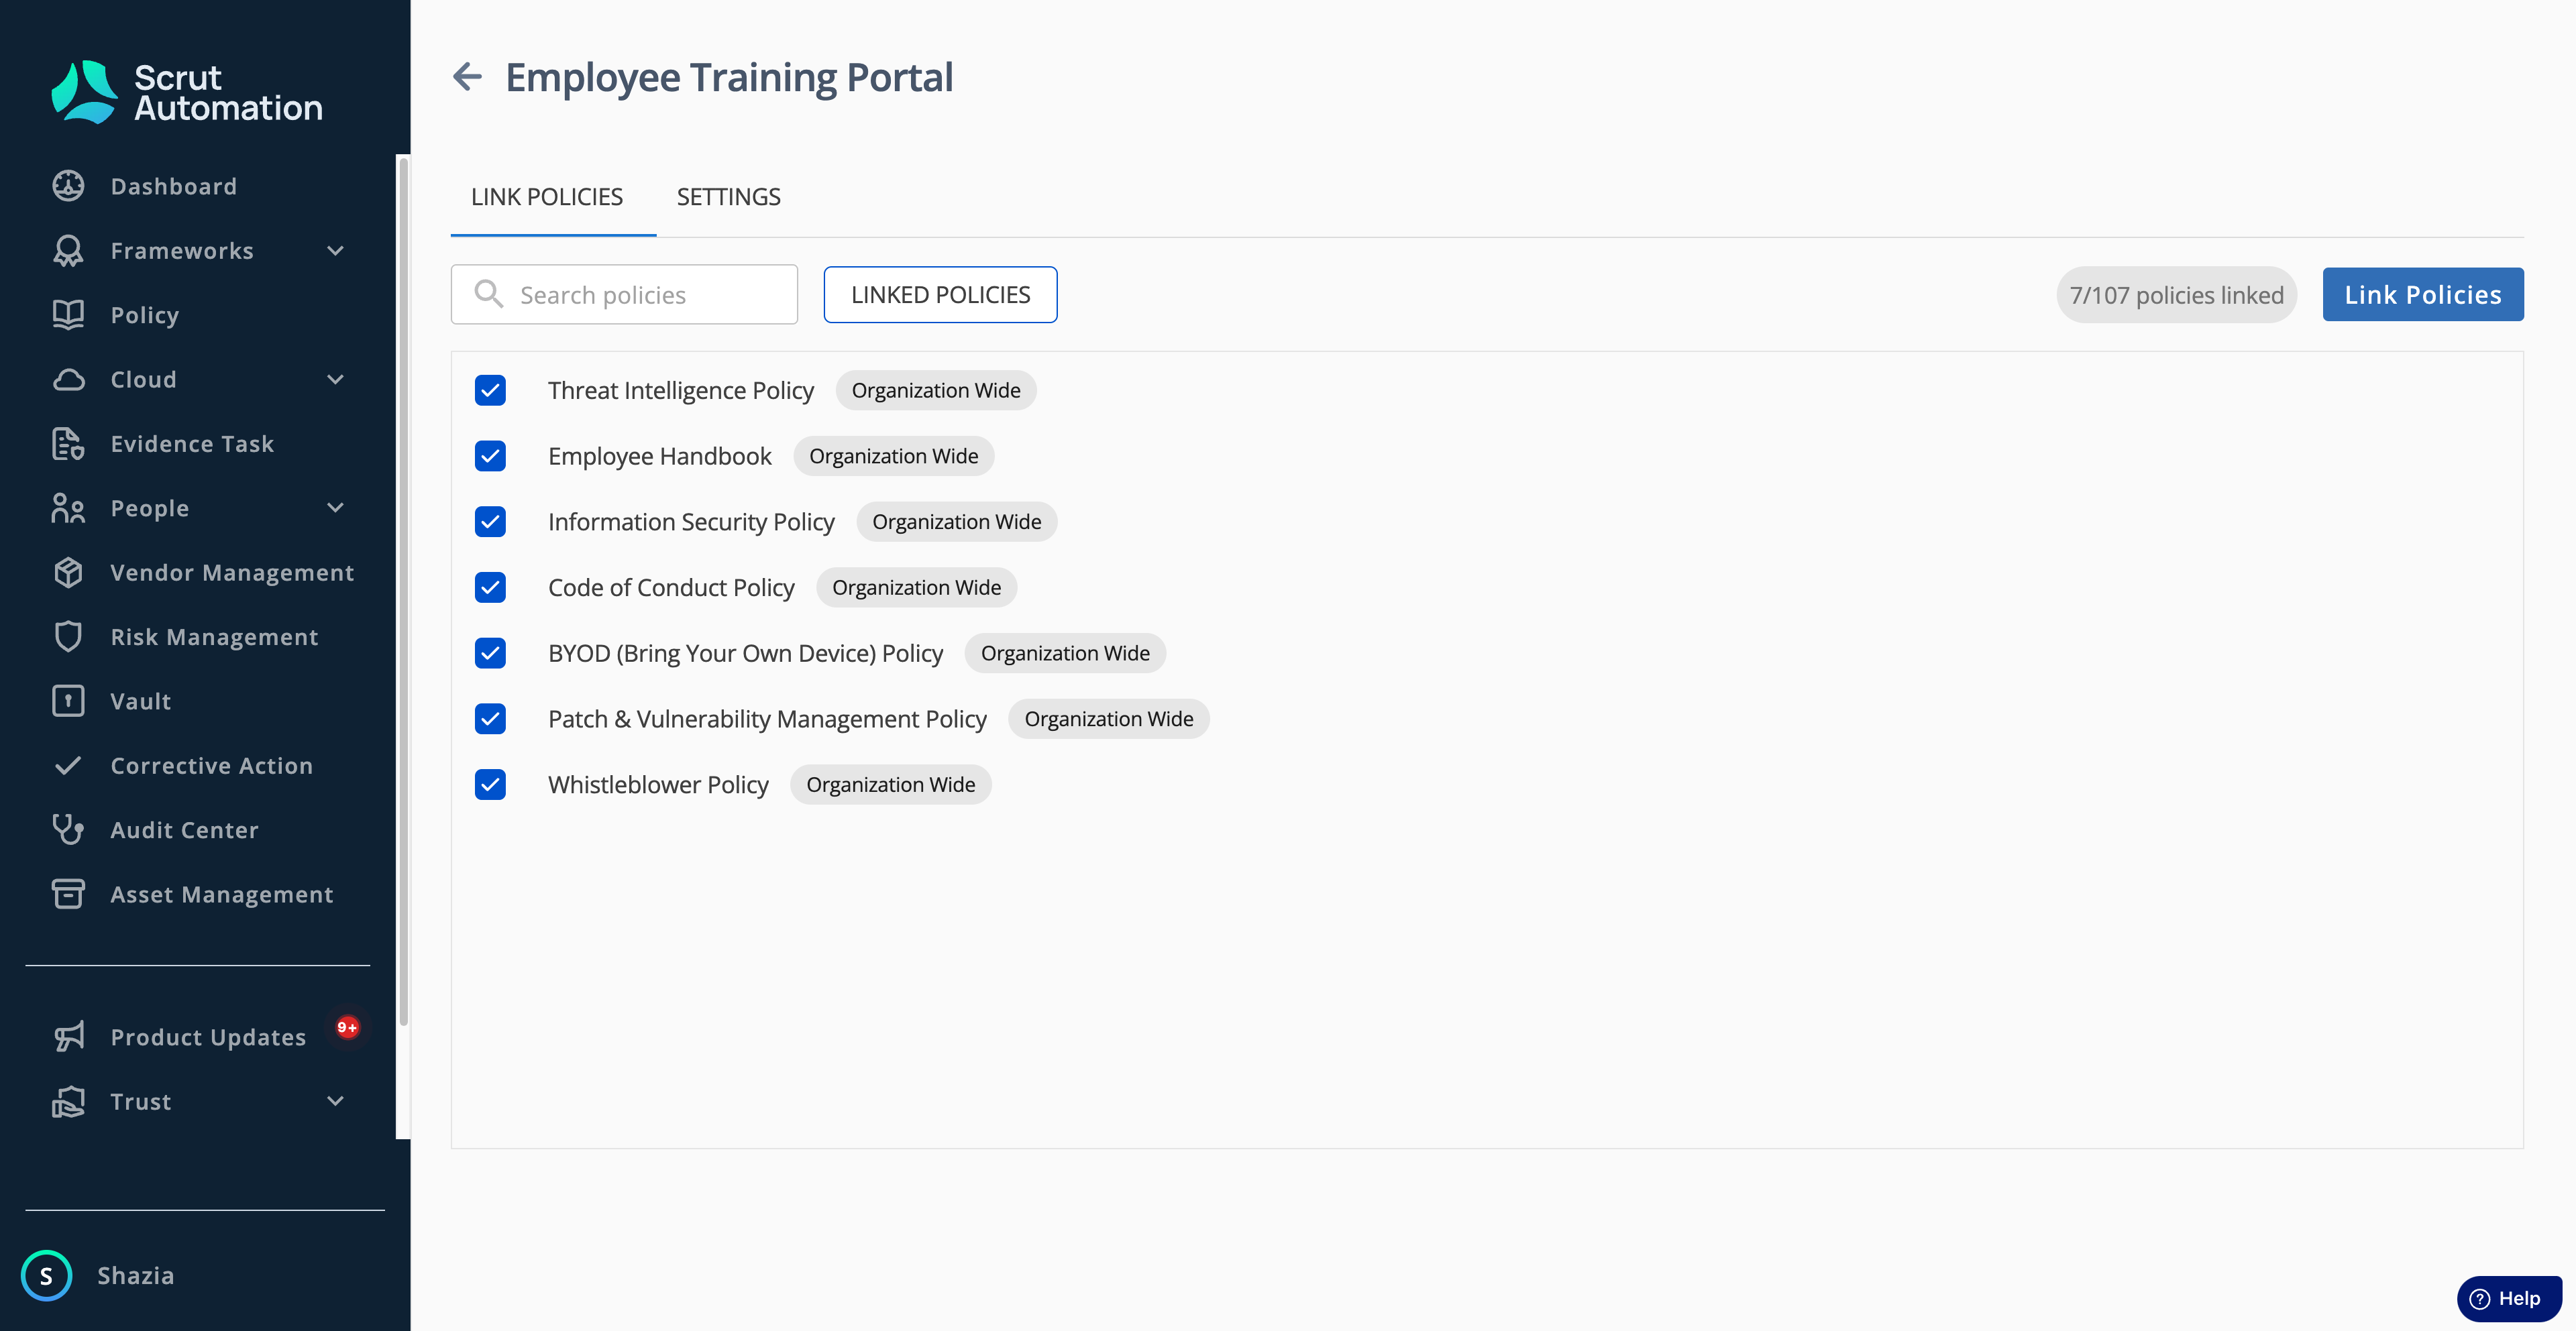Open Evidence Task page
The height and width of the screenshot is (1331, 2576).
click(x=192, y=444)
